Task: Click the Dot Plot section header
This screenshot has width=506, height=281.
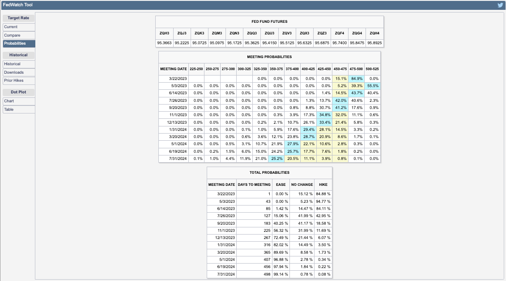Action: pyautogui.click(x=18, y=92)
